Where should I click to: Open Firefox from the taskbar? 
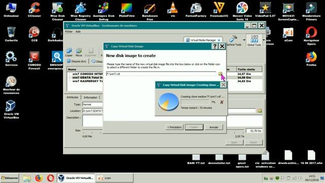(x=39, y=178)
